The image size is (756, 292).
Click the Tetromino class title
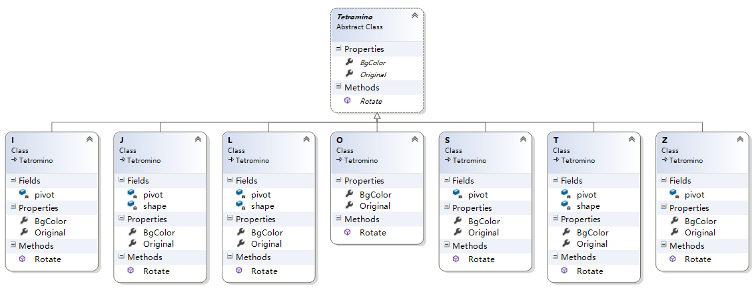354,16
